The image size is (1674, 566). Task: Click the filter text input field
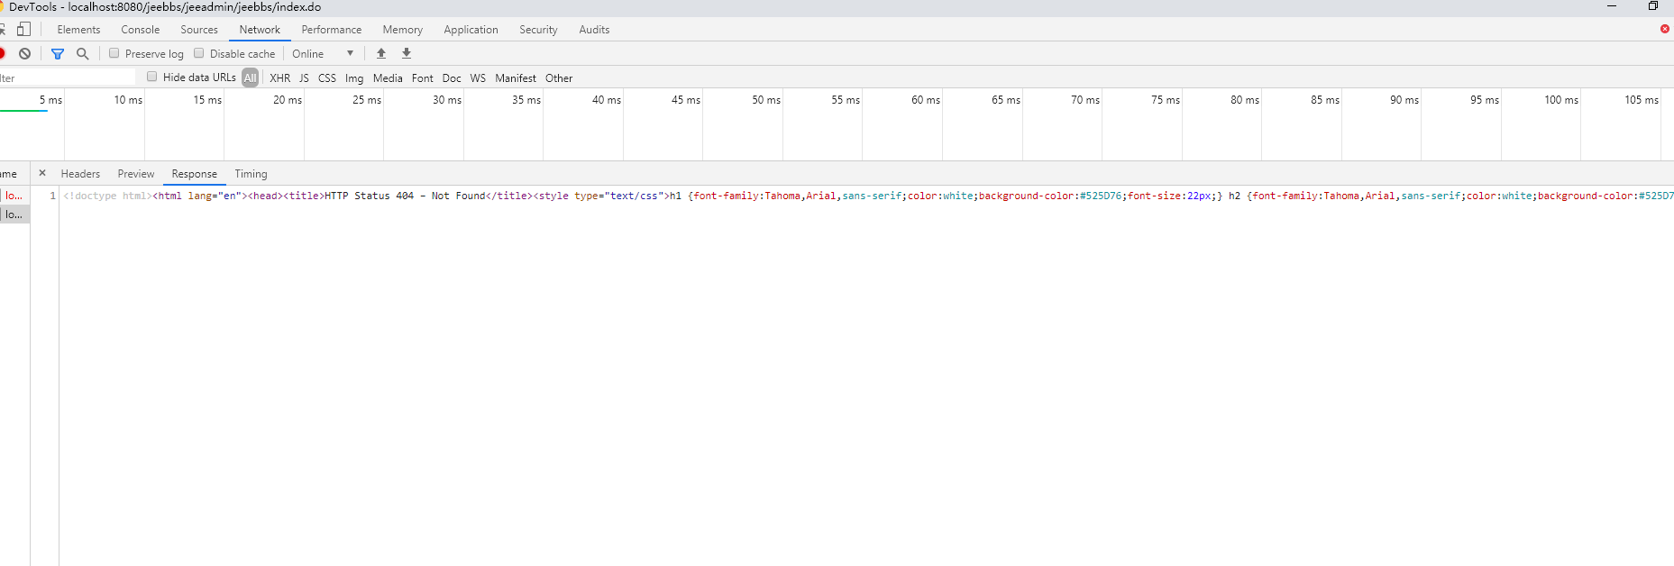tap(68, 78)
